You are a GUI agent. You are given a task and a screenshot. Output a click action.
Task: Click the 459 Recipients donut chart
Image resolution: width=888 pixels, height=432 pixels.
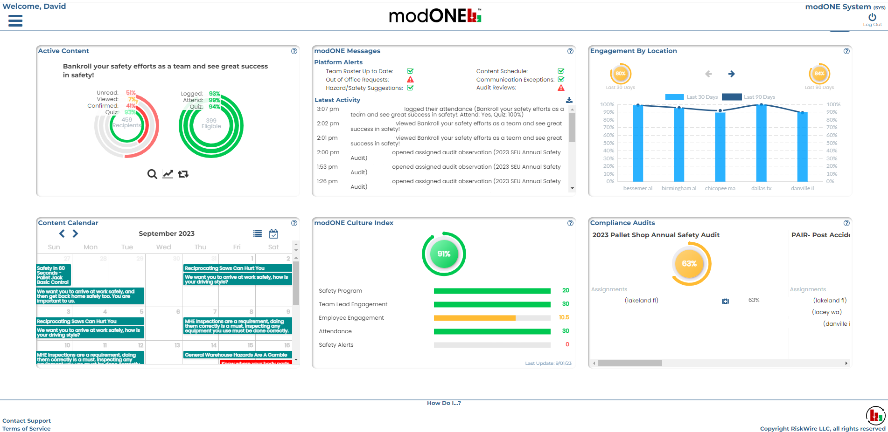click(127, 126)
